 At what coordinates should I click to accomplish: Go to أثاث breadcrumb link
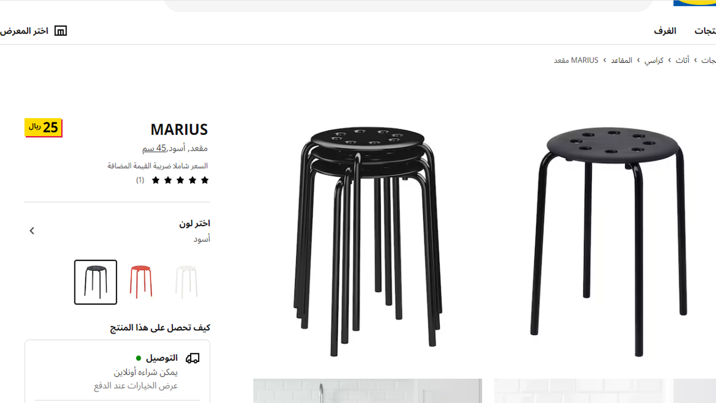682,60
